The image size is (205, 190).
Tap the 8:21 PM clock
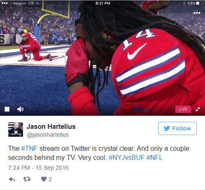[x=103, y=3]
